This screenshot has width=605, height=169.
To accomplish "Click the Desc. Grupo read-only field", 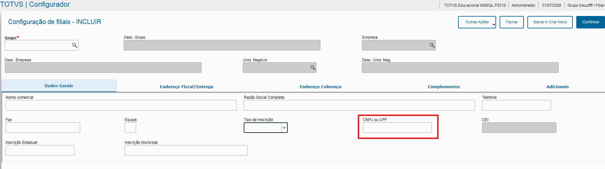I will (x=222, y=45).
